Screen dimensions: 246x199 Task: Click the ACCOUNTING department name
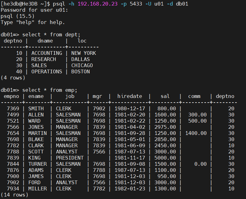coord(47,53)
